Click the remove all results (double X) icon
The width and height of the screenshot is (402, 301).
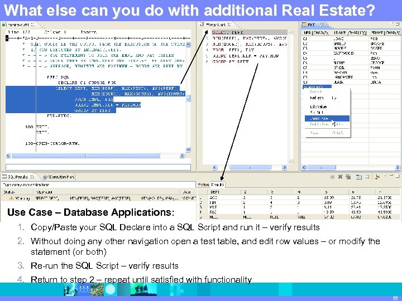click(x=348, y=177)
